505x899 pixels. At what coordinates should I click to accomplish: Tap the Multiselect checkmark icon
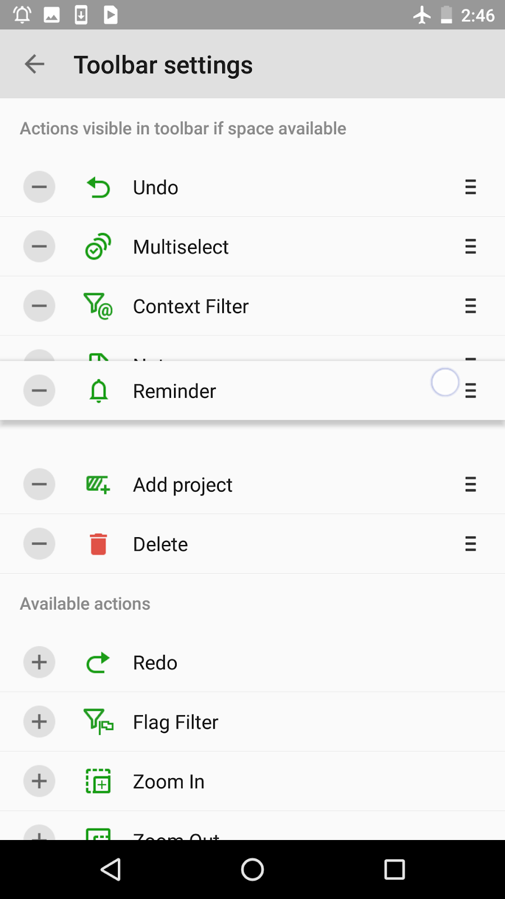click(x=98, y=247)
